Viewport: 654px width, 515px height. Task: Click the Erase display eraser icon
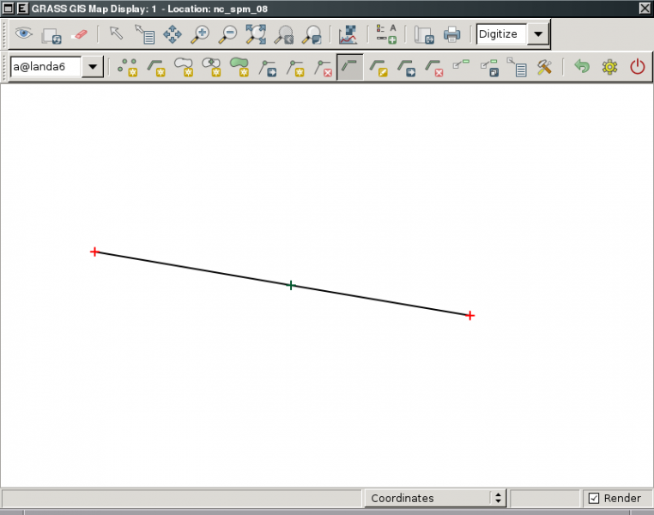tap(78, 34)
